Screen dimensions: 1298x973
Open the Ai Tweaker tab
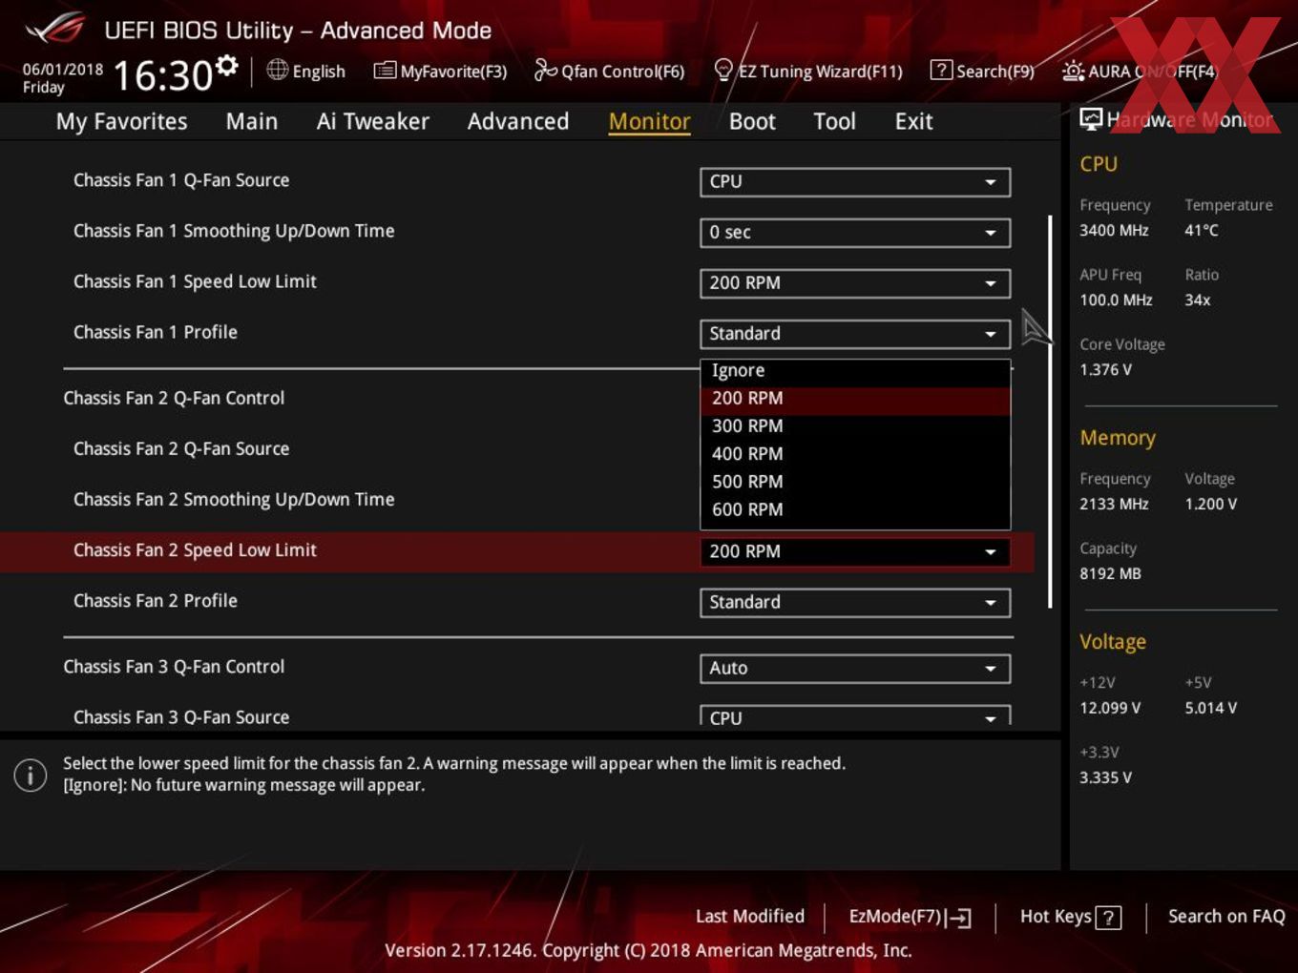tap(372, 121)
